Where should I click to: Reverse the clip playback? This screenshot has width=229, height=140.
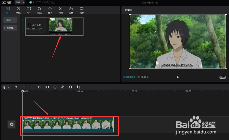[55, 87]
